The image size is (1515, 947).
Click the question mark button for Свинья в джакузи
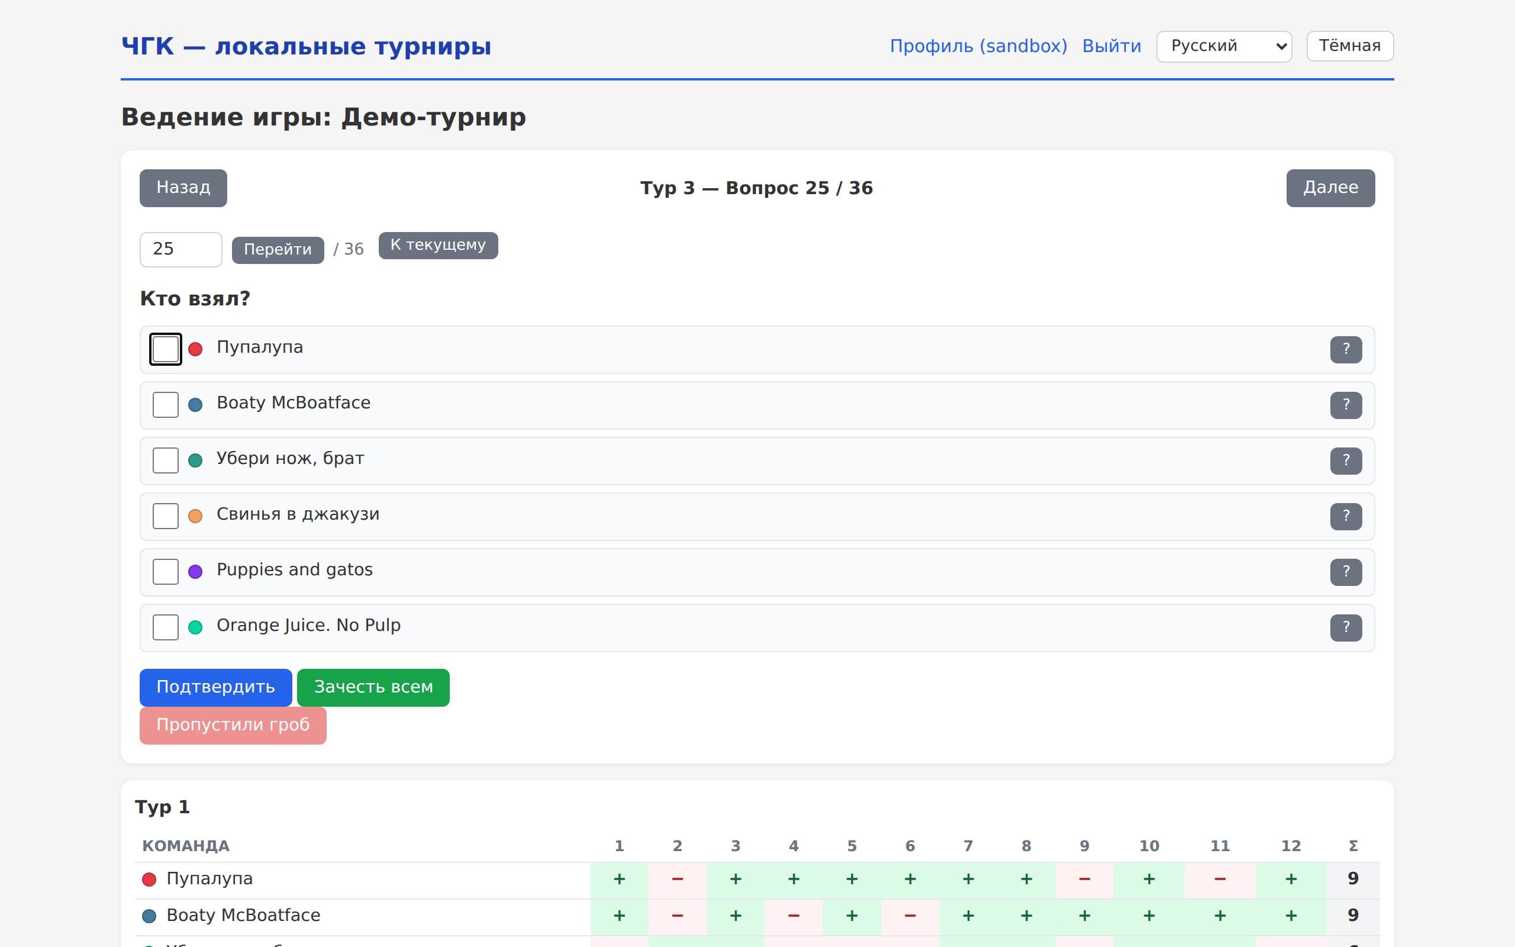coord(1346,517)
